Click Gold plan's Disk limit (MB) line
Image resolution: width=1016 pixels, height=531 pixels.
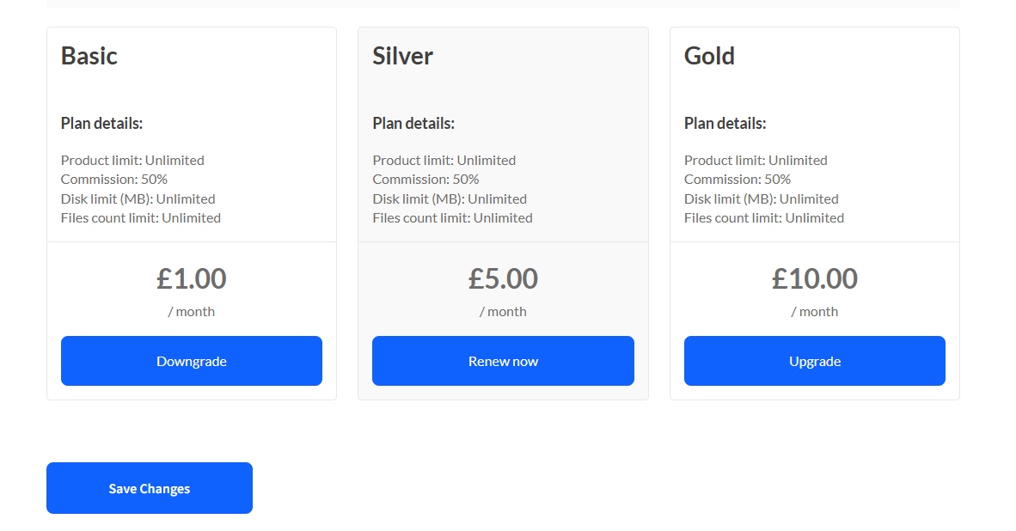point(762,198)
